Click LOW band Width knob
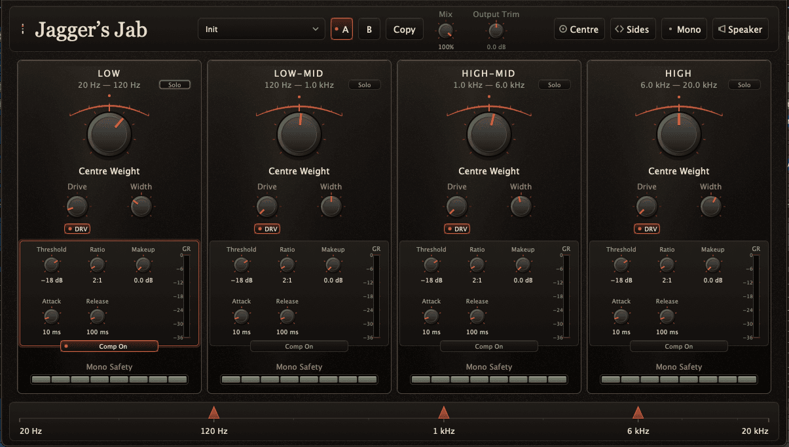Screen dimensions: 789x447 141,207
